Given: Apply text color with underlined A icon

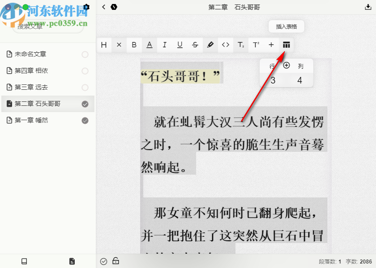Looking at the screenshot, I should pos(150,45).
